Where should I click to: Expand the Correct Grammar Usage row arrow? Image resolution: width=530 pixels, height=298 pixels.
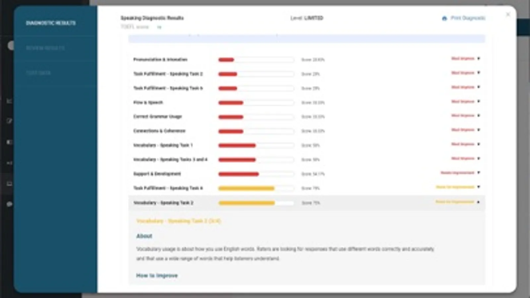478,116
